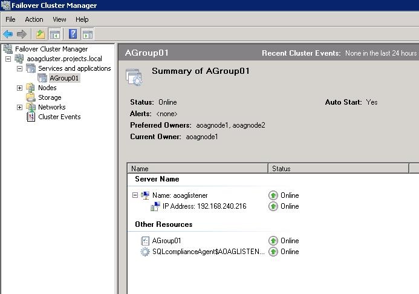Select the Nodes tree item
The height and width of the screenshot is (294, 419).
[x=47, y=88]
